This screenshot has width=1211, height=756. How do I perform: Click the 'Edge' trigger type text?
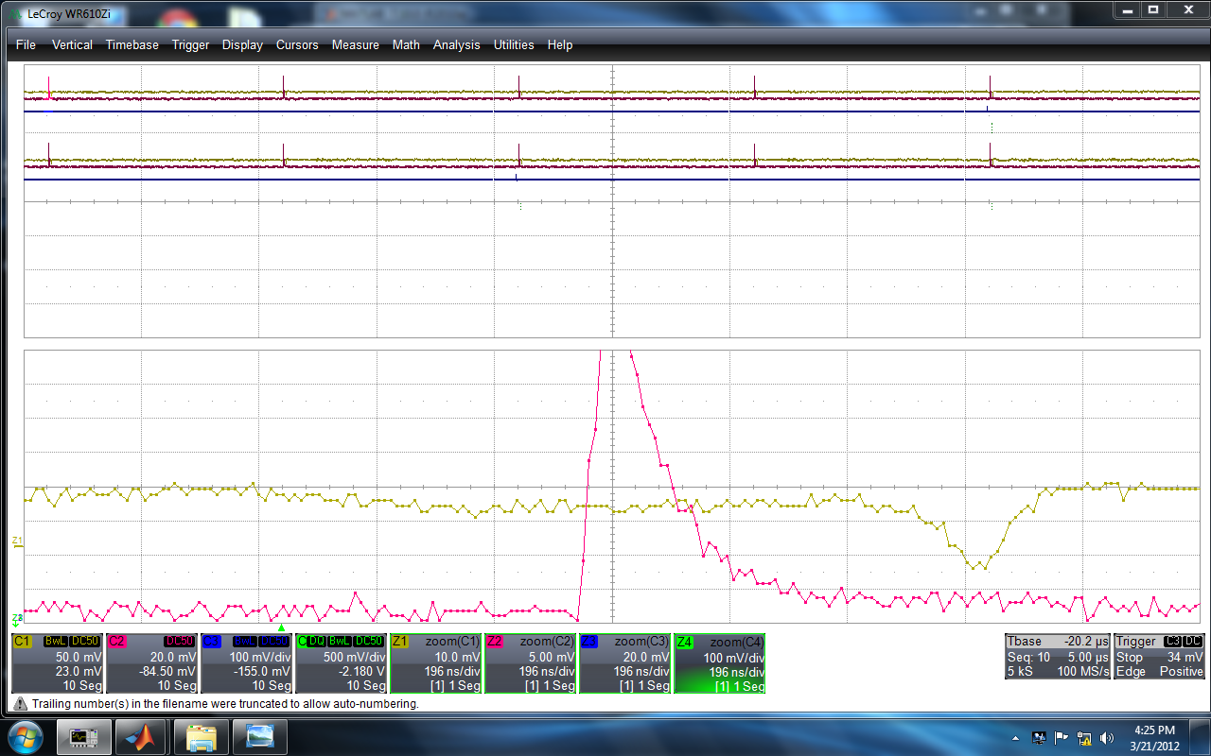tap(1131, 672)
